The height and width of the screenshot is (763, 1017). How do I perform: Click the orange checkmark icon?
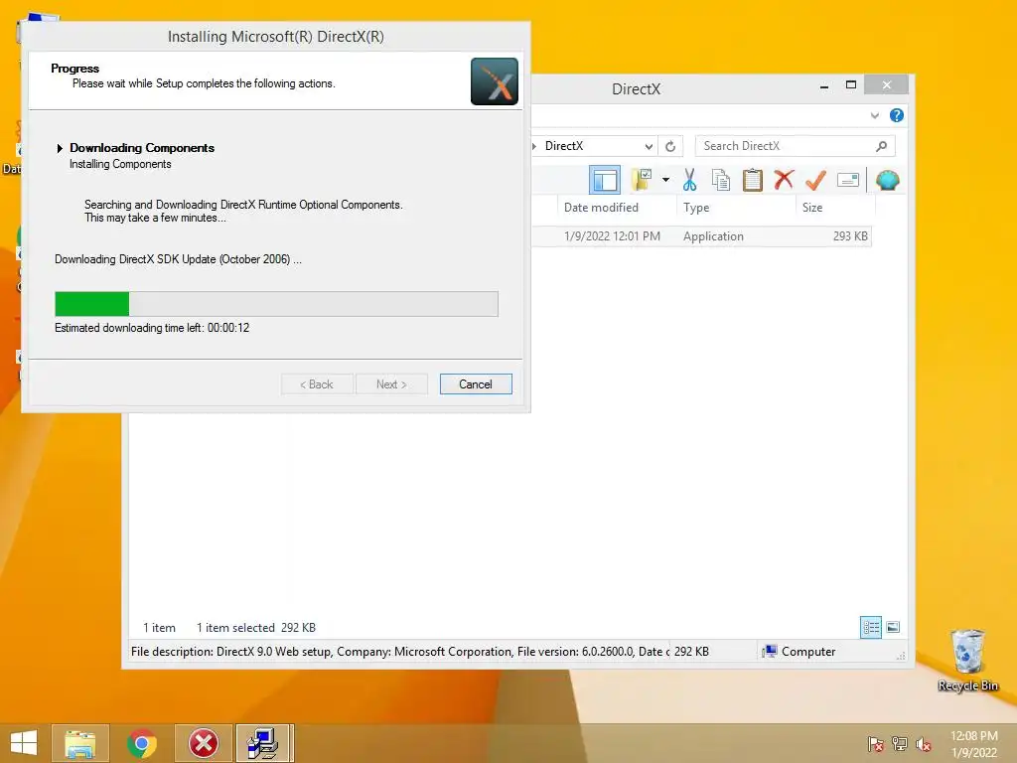815,180
